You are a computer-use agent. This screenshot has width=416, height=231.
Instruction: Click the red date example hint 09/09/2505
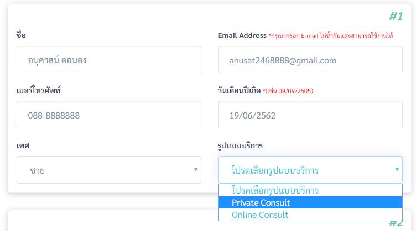[288, 91]
